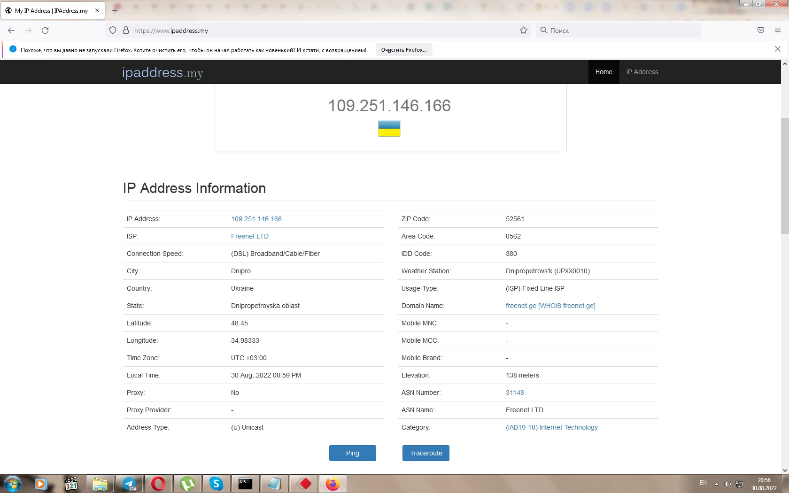Click the EN language indicator
The height and width of the screenshot is (493, 789).
(x=703, y=483)
